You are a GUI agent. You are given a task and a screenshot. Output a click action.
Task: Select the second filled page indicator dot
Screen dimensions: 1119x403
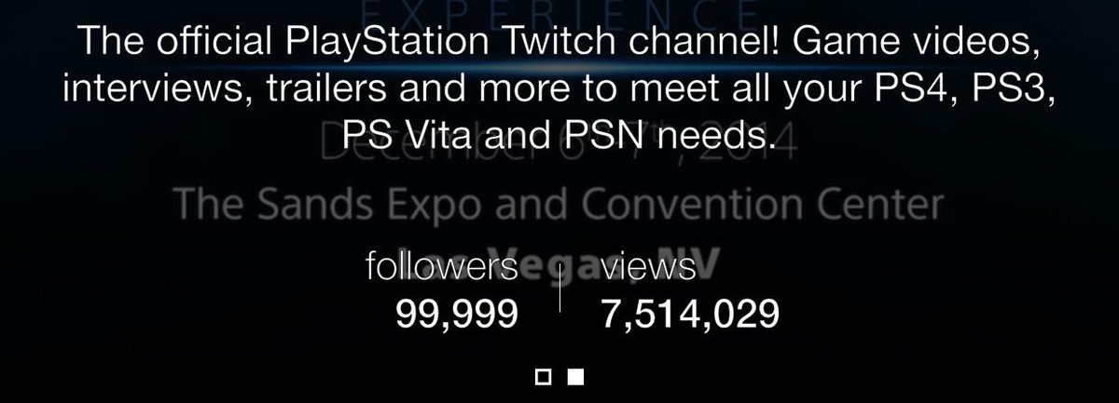[x=576, y=377]
